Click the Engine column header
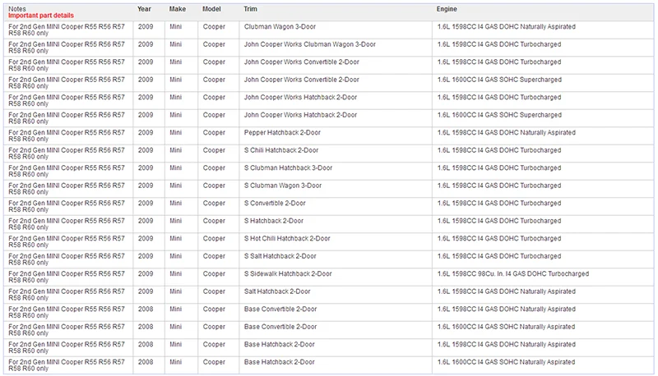 coord(447,9)
